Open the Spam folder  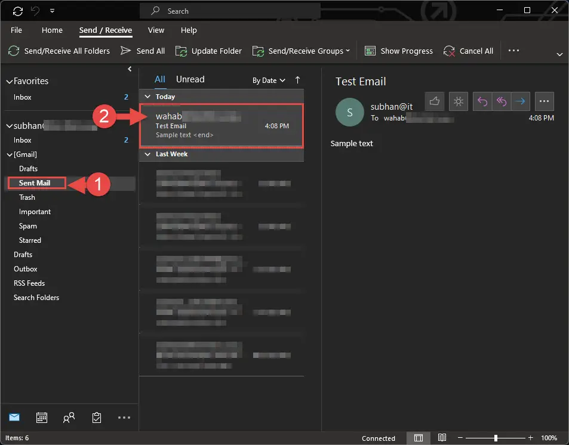tap(28, 226)
